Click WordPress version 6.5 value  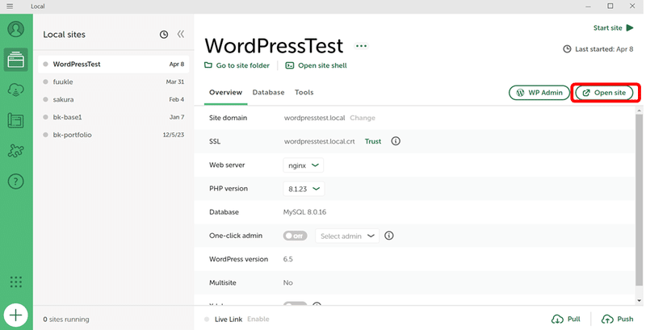click(x=288, y=259)
